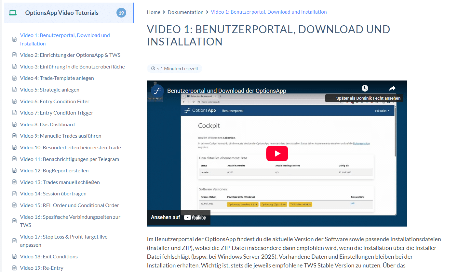Viewport: 458px width, 272px height.
Task: Open the watch later clock icon on the player
Action: [365, 88]
